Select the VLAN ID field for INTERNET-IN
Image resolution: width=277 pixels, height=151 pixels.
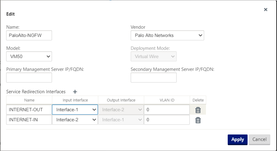[167, 120]
